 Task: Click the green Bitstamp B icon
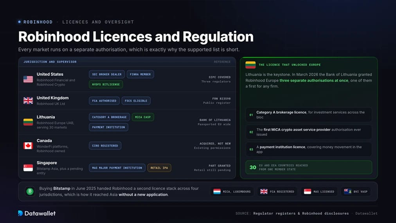[x=30, y=191]
